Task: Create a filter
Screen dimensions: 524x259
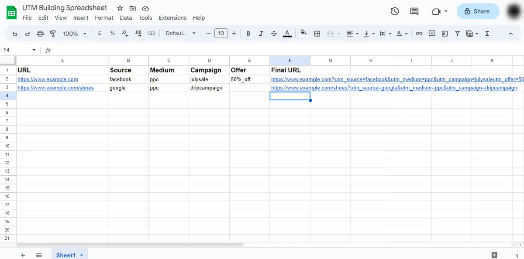Action: [457, 33]
